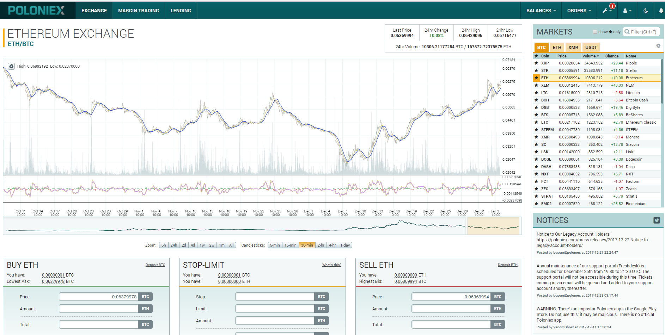The height and width of the screenshot is (335, 665).
Task: Toggle favorite star for SC
Action: [x=536, y=144]
